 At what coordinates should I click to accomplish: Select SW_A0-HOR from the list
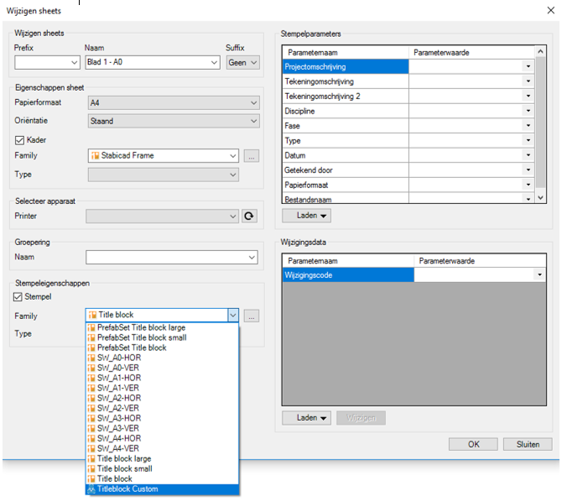pyautogui.click(x=163, y=358)
